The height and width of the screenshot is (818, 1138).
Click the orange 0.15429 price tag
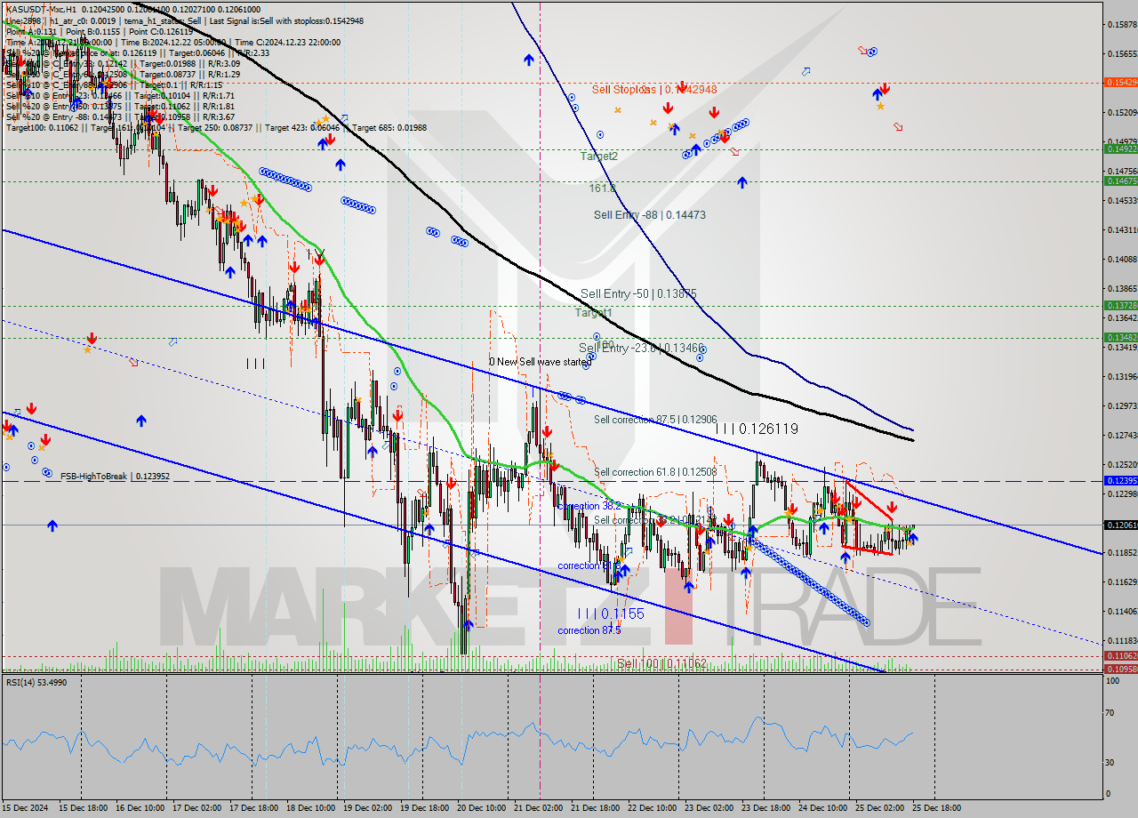(1120, 82)
